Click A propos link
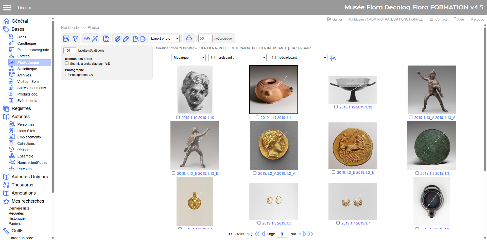487x240 pixels. click(x=477, y=19)
